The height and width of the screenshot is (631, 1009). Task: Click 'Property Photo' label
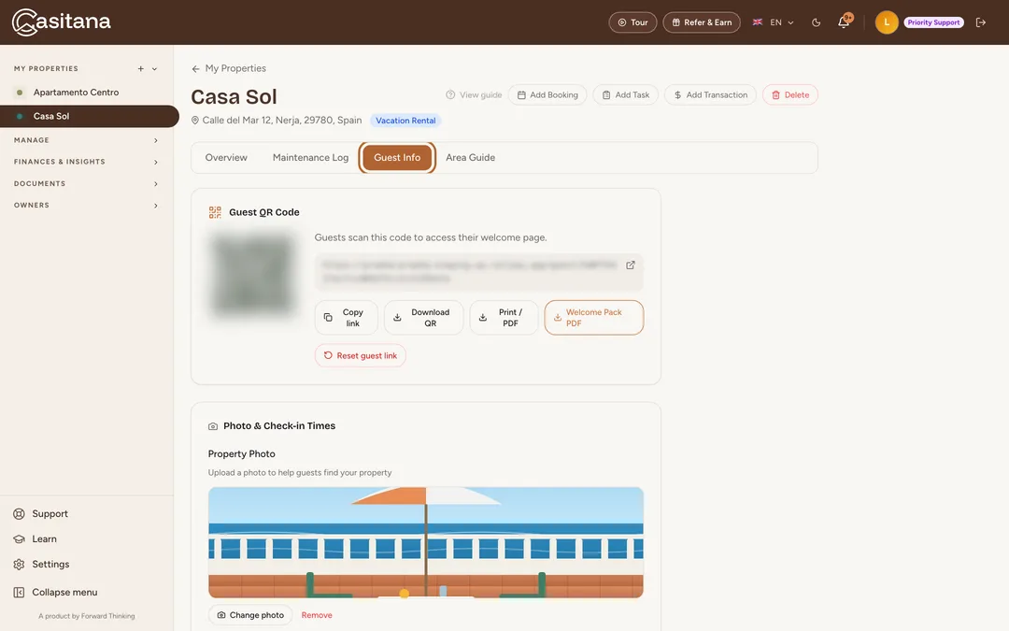tap(241, 454)
